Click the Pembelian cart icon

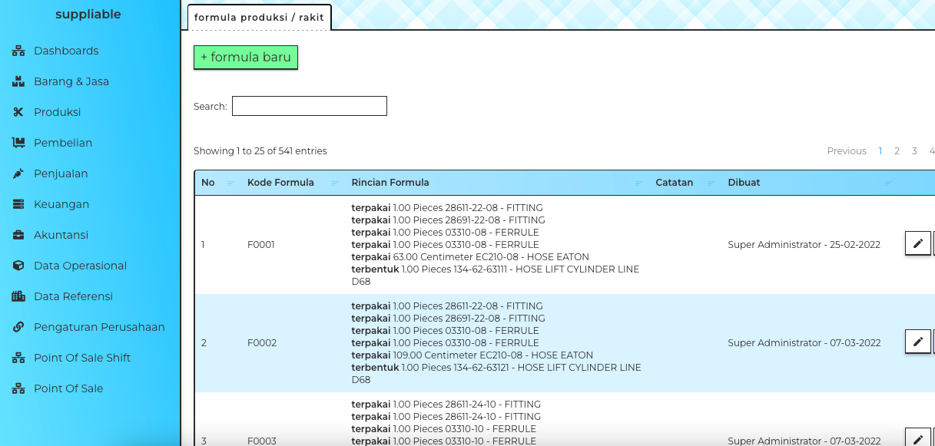[18, 143]
